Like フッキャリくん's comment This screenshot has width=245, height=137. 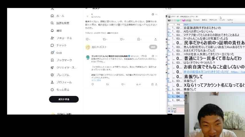pos(123,84)
